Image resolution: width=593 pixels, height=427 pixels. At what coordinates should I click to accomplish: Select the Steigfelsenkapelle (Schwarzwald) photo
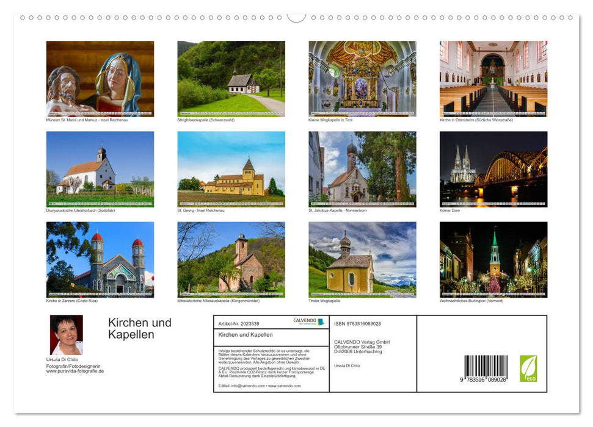point(231,78)
